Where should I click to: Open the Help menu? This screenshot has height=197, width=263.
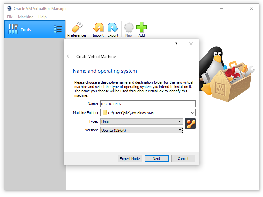point(42,17)
